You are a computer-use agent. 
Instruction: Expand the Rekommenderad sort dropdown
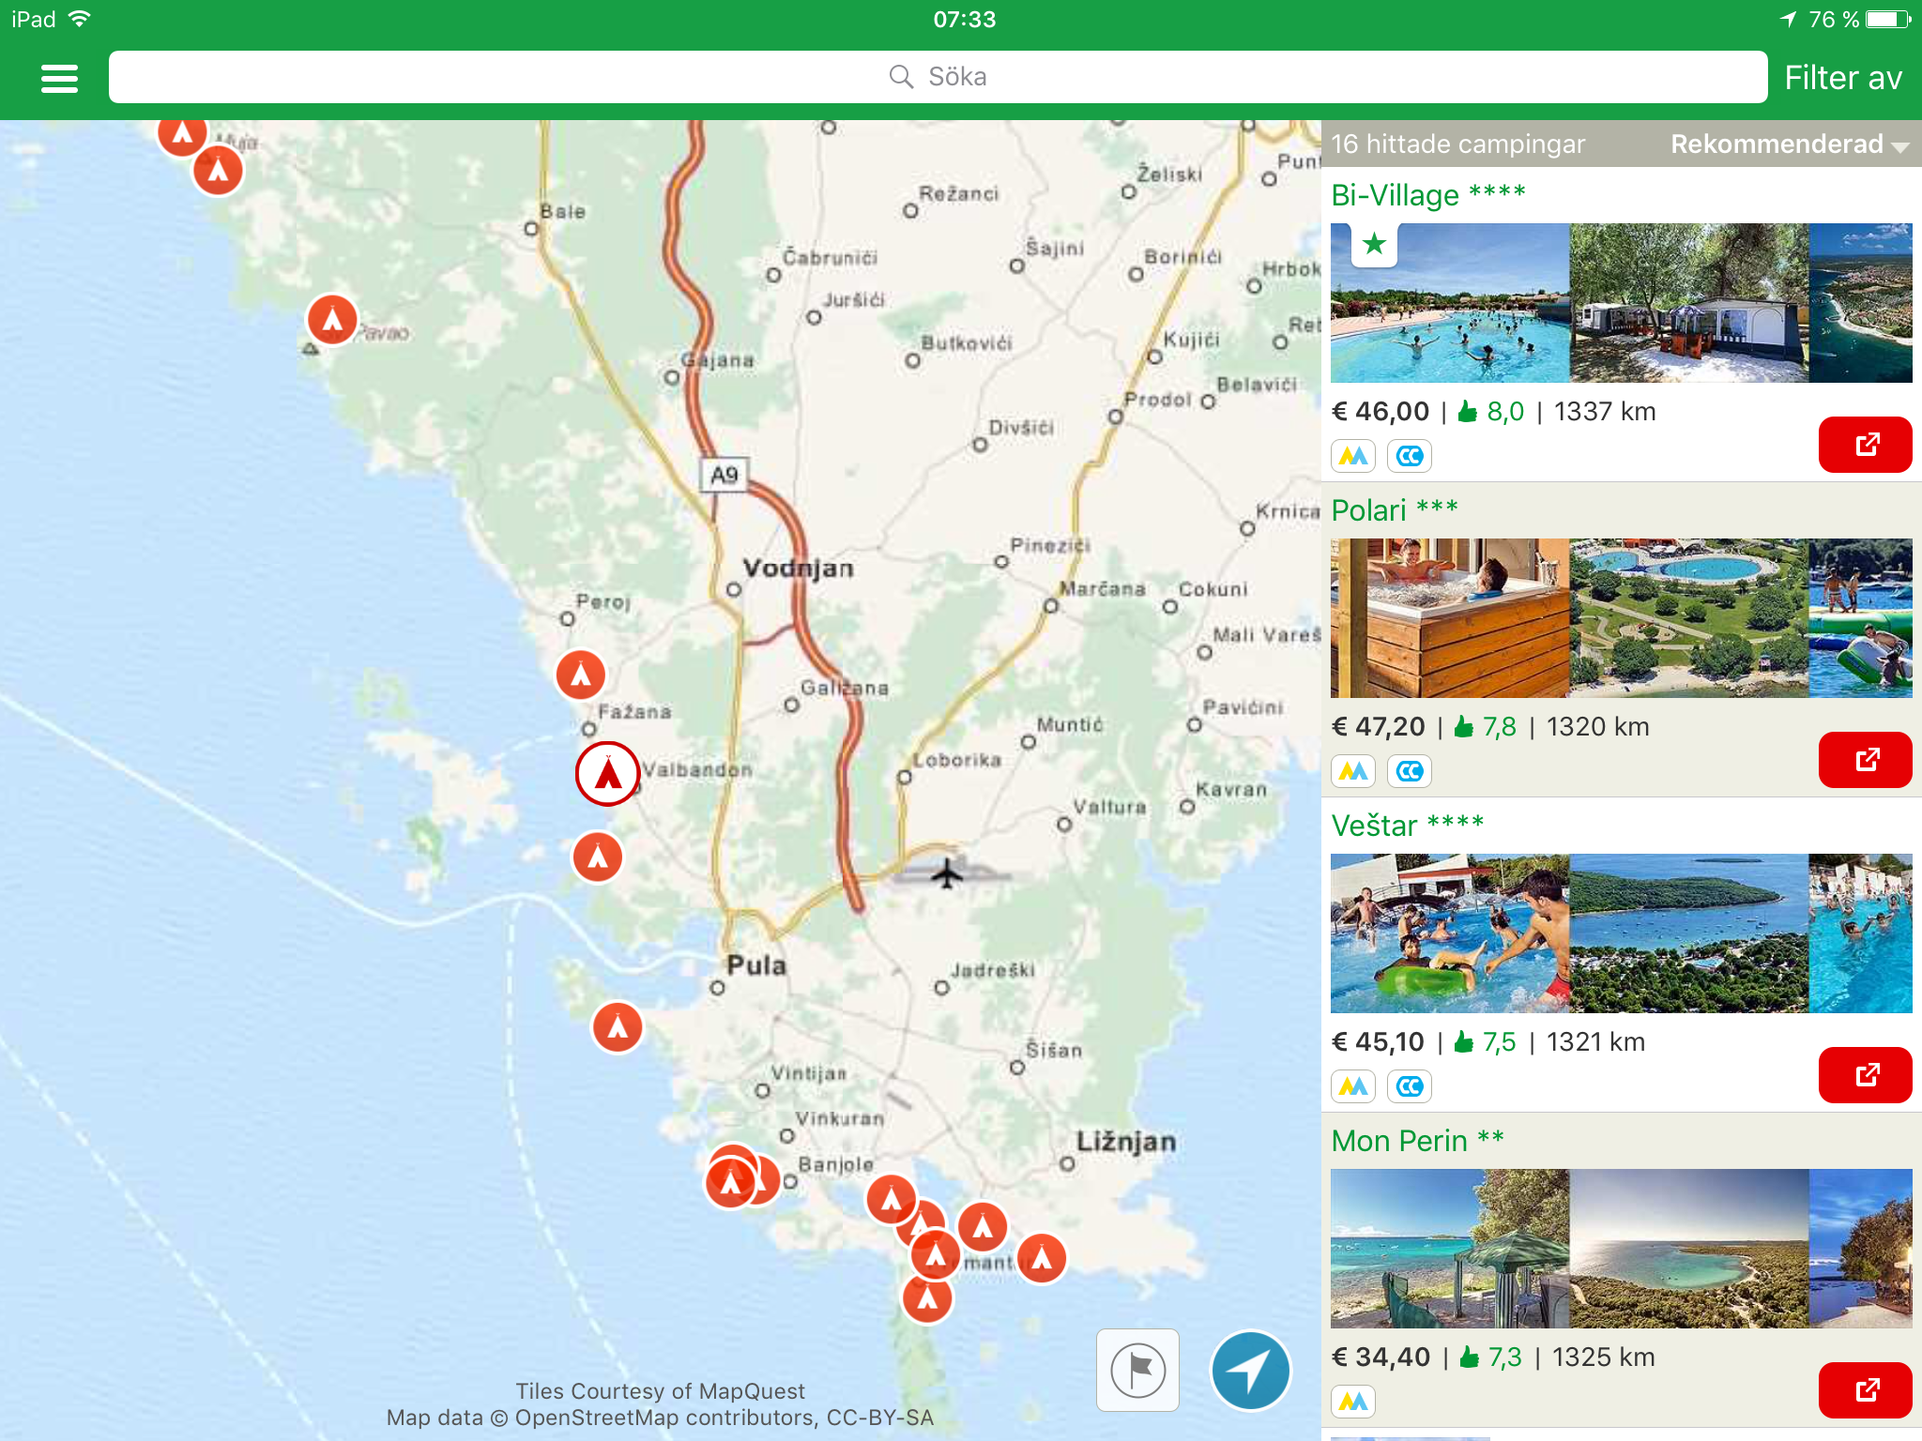click(1789, 144)
